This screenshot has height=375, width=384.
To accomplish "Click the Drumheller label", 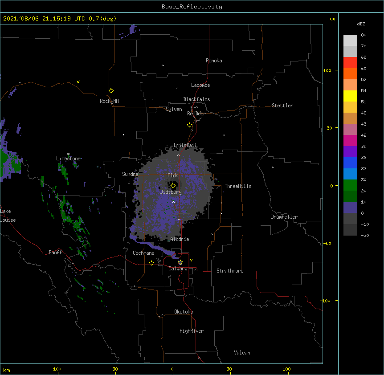I will [x=284, y=217].
